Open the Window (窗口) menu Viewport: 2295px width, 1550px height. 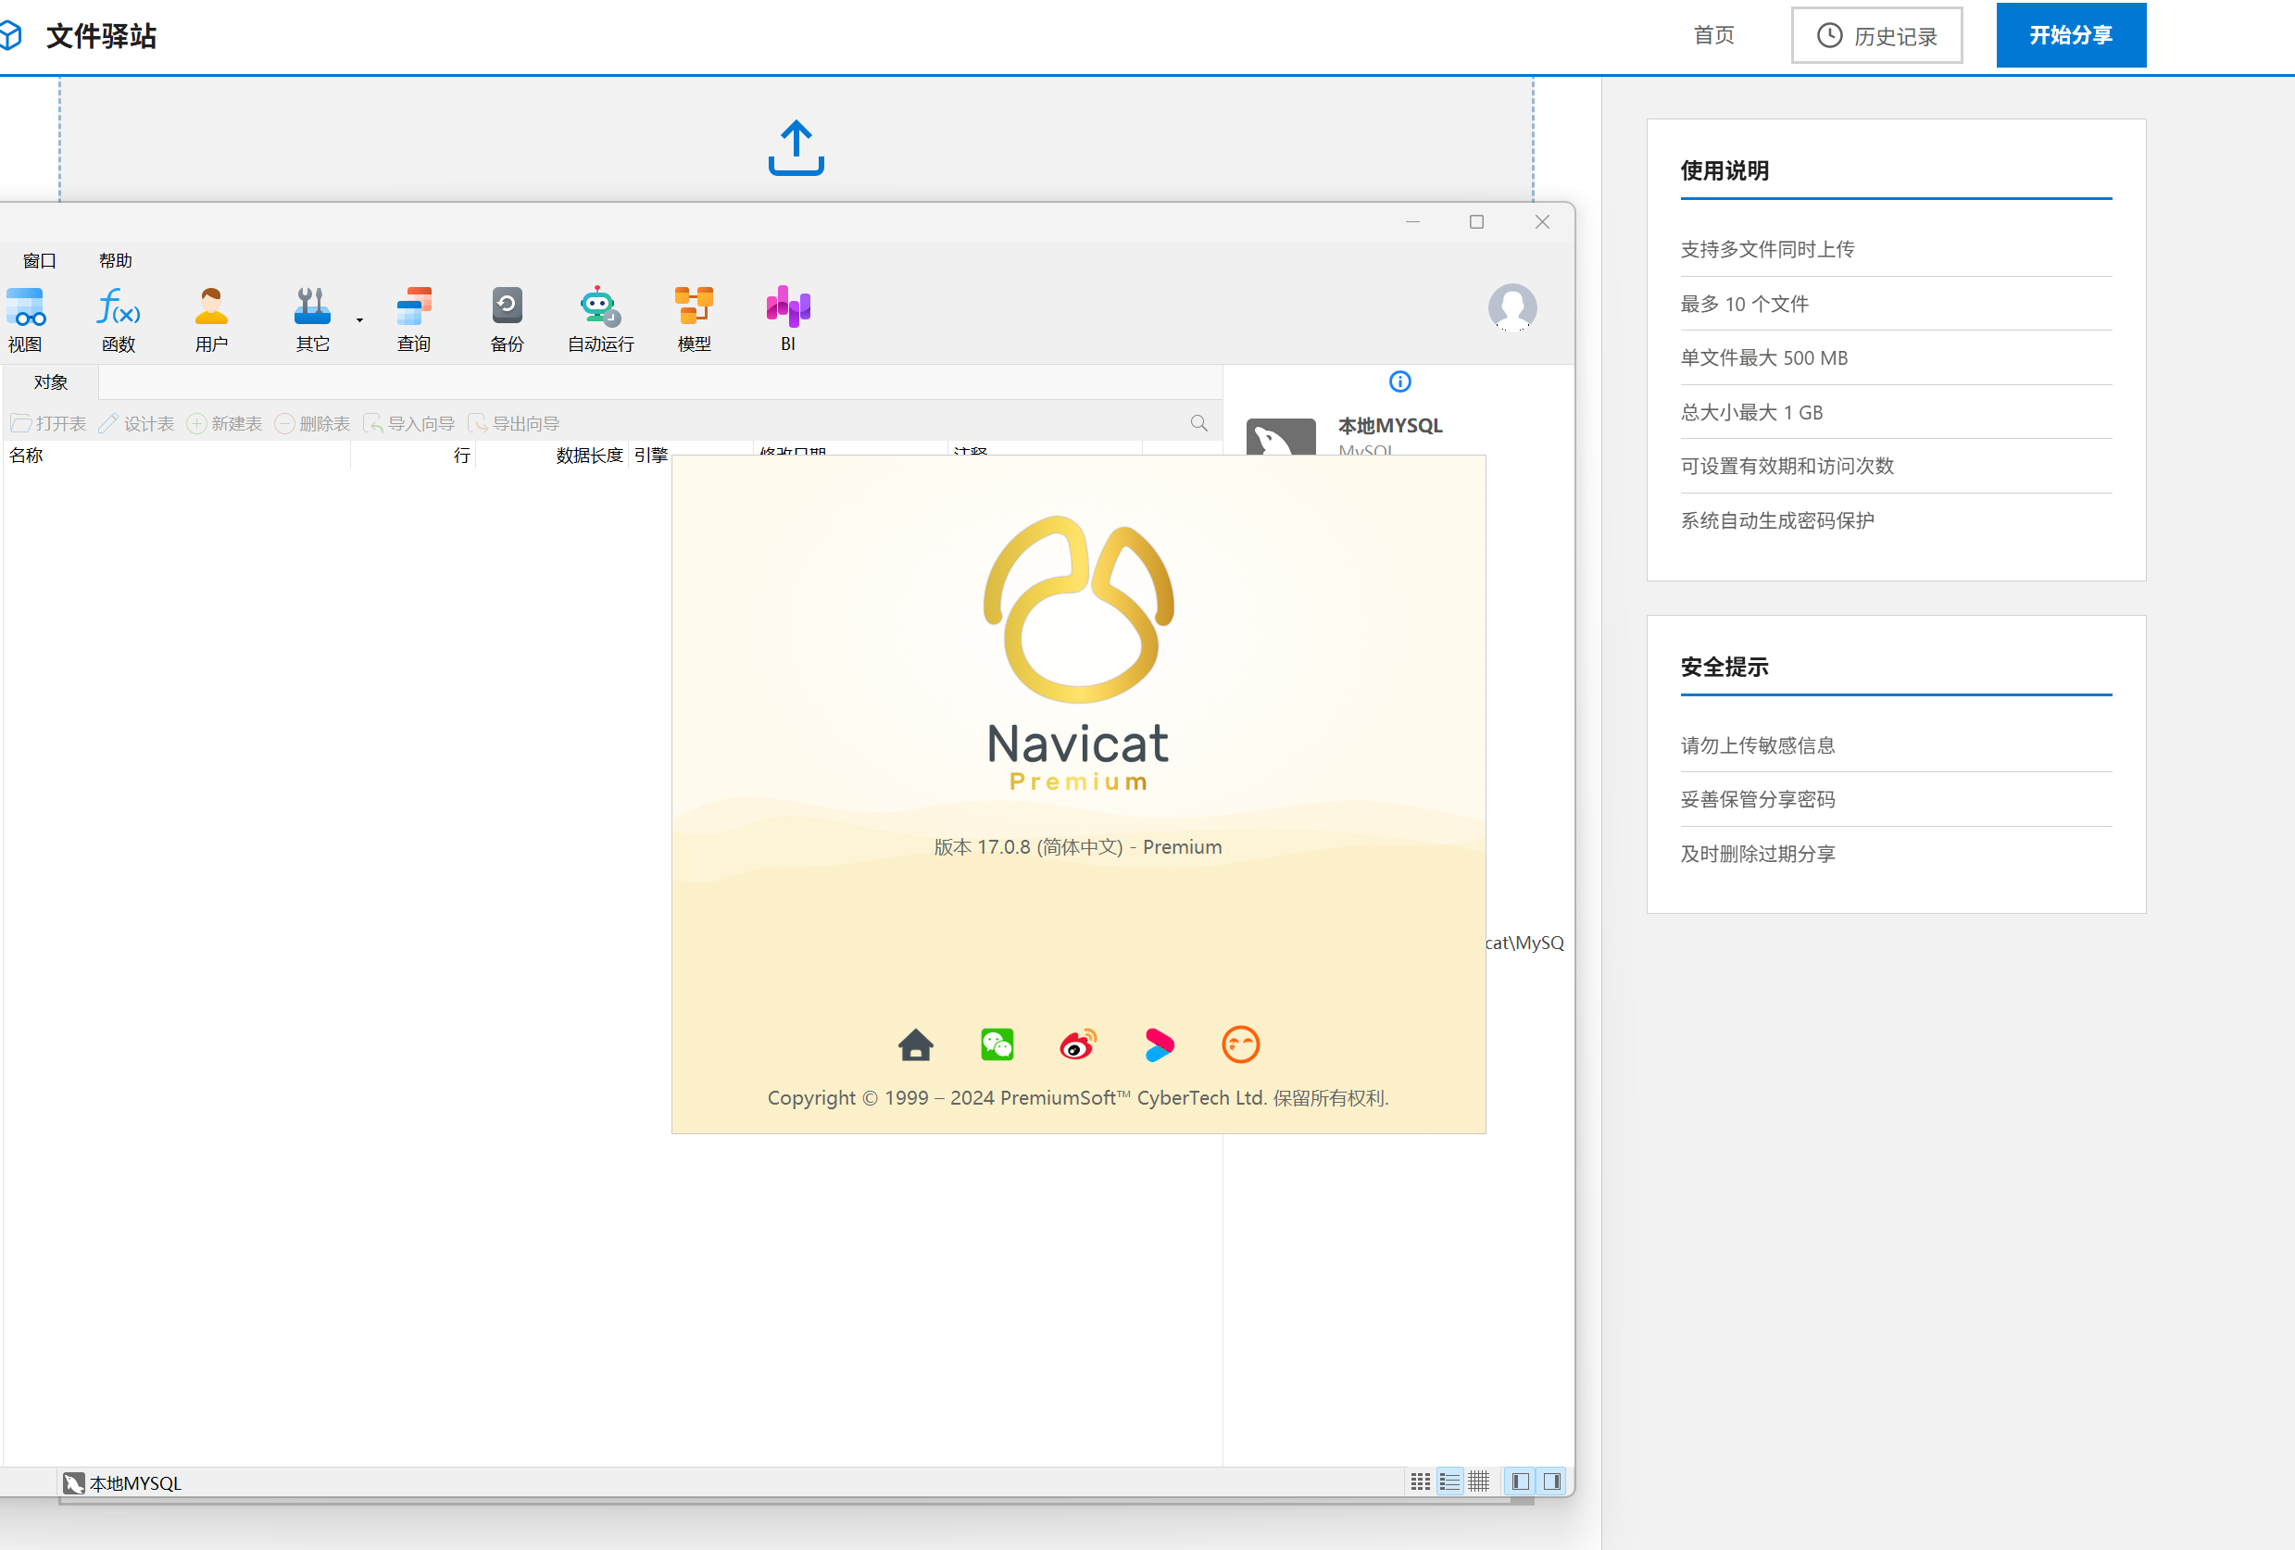(x=40, y=260)
